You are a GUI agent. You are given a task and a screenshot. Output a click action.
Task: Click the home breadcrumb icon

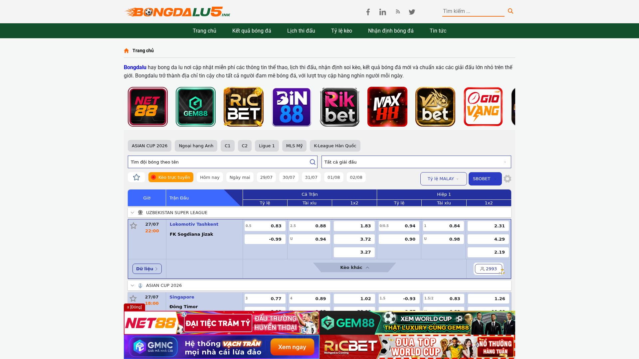pyautogui.click(x=126, y=51)
